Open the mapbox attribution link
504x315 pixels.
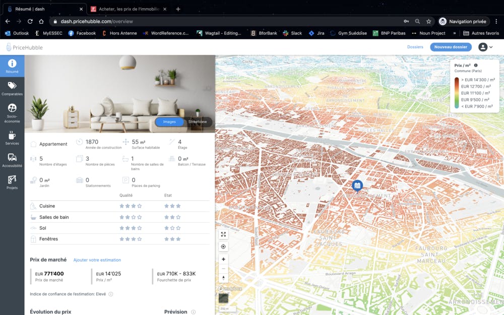[230, 289]
